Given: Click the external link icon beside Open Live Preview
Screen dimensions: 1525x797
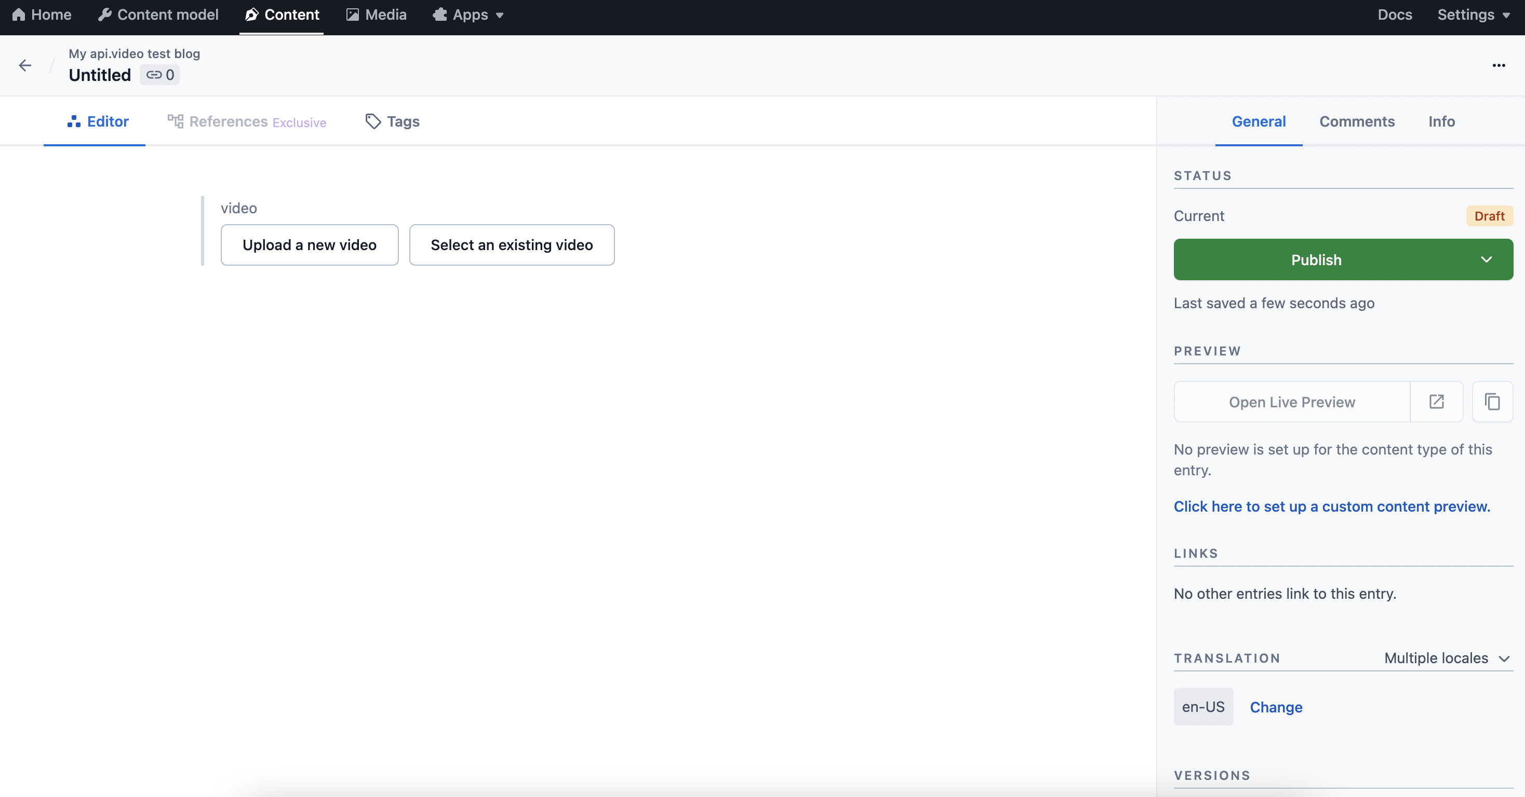Looking at the screenshot, I should click(1437, 402).
